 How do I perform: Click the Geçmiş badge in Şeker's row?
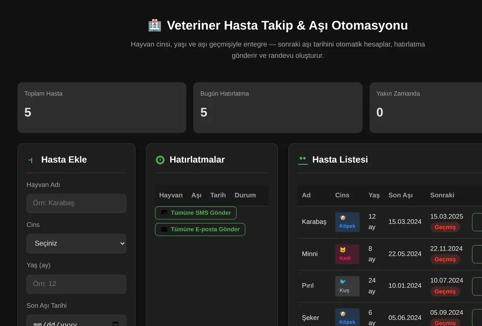click(445, 323)
